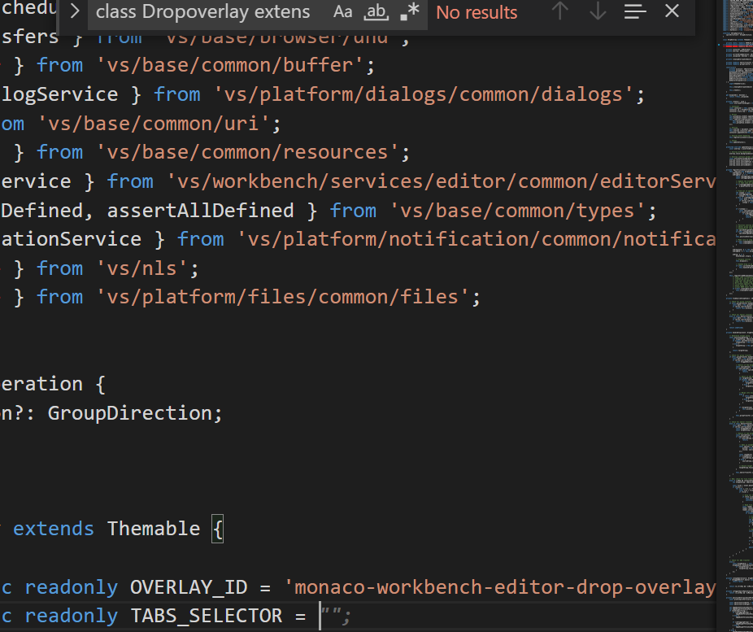Click 'vs/base/common/resources' import path
Viewport: 753px width, 632px height.
[x=247, y=153]
